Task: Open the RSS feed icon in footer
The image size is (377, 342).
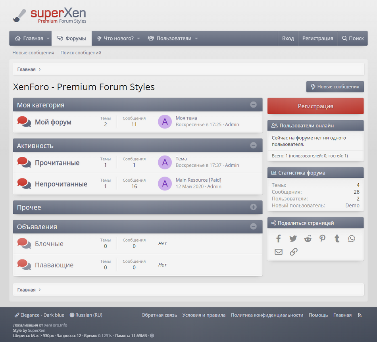Action: pyautogui.click(x=360, y=315)
